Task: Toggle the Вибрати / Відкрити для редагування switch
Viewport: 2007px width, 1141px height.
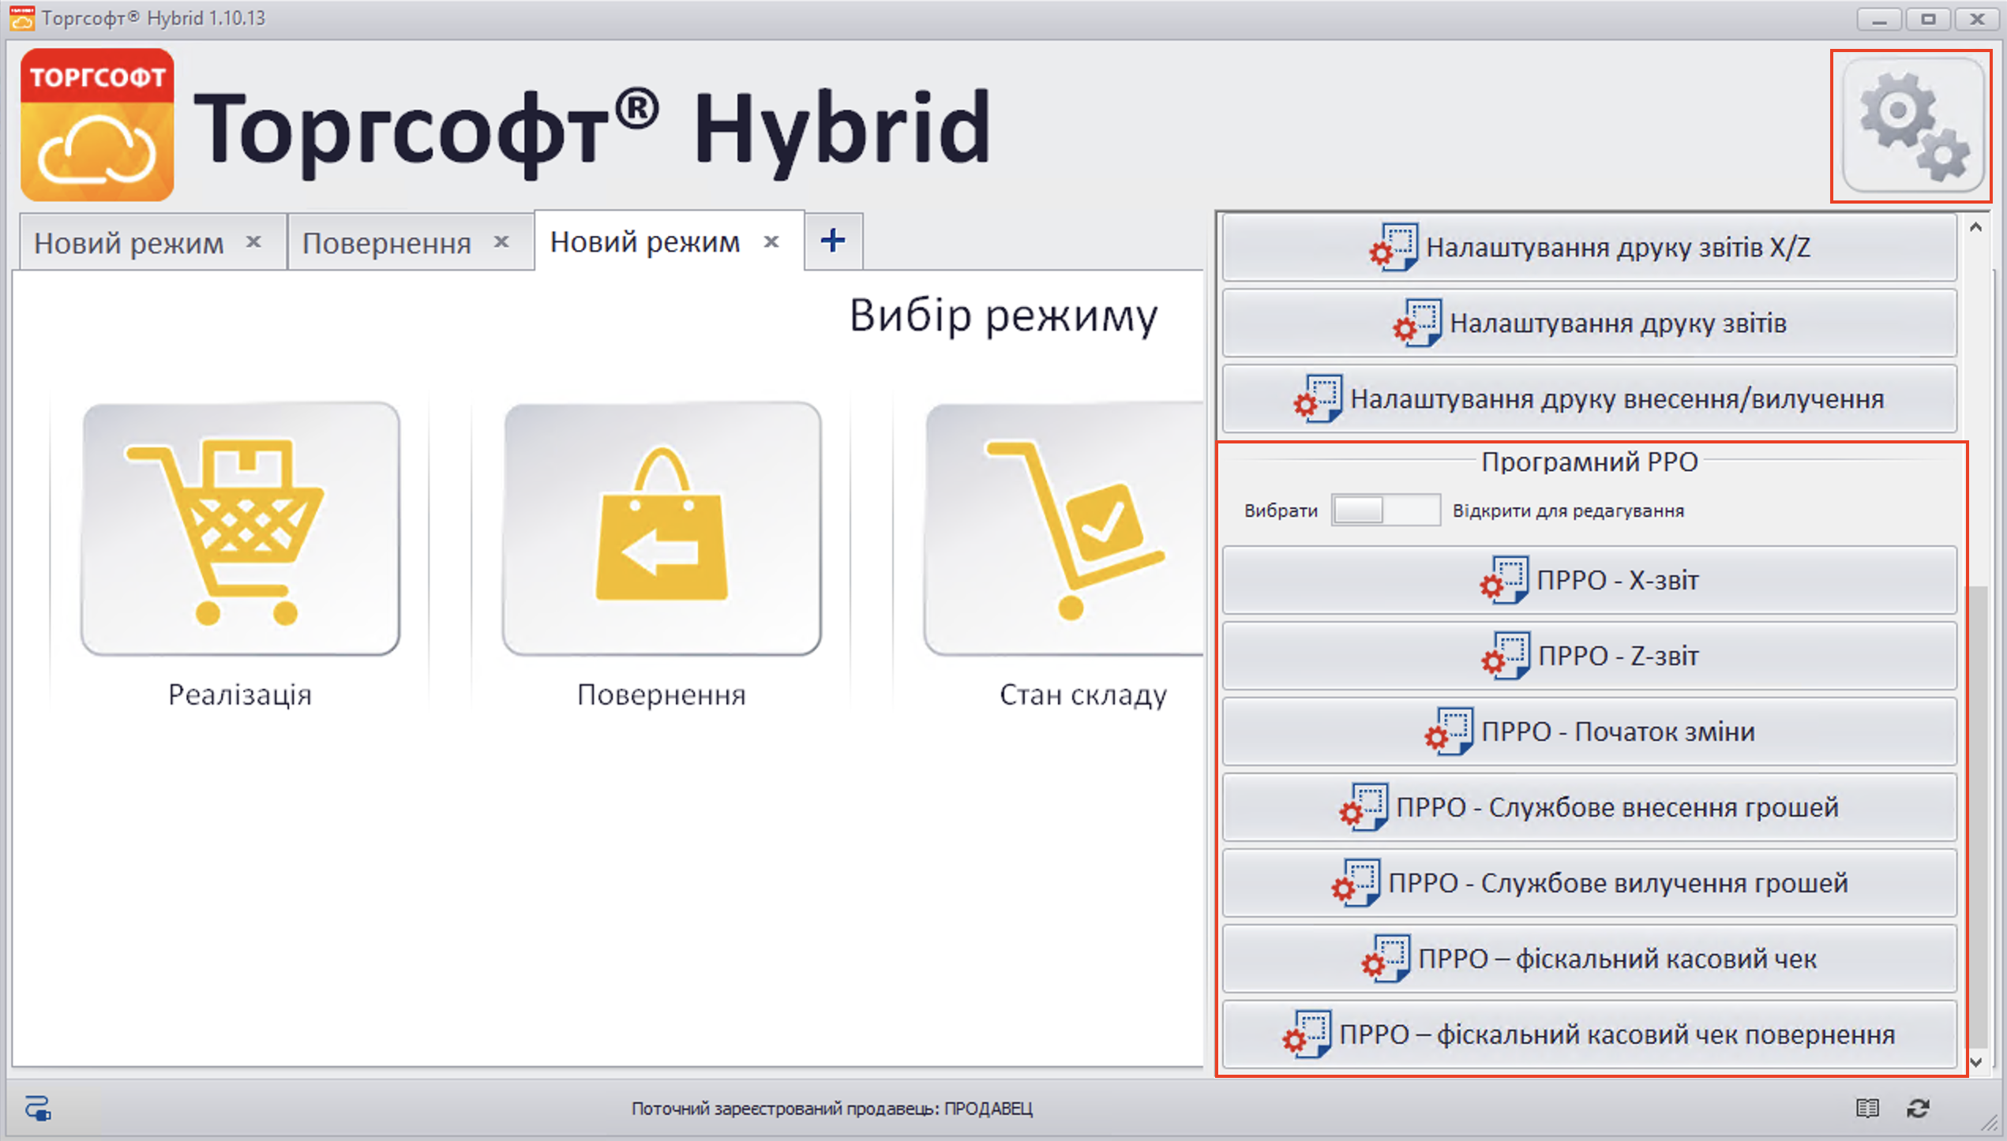Action: click(1385, 510)
